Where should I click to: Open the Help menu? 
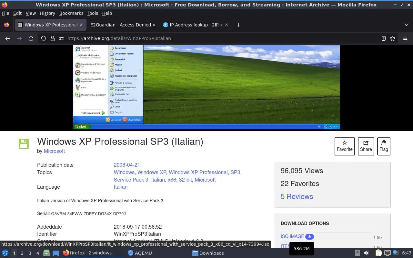(x=107, y=13)
